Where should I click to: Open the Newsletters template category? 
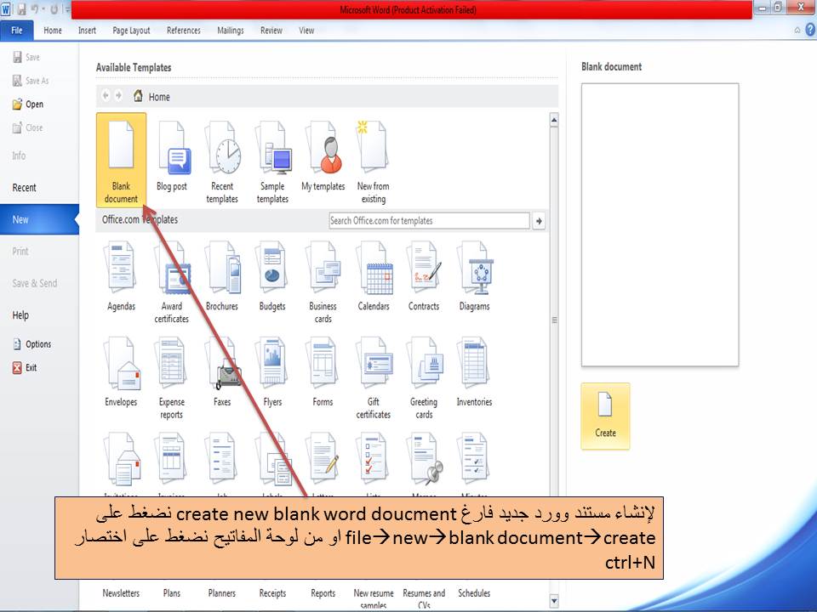(121, 592)
